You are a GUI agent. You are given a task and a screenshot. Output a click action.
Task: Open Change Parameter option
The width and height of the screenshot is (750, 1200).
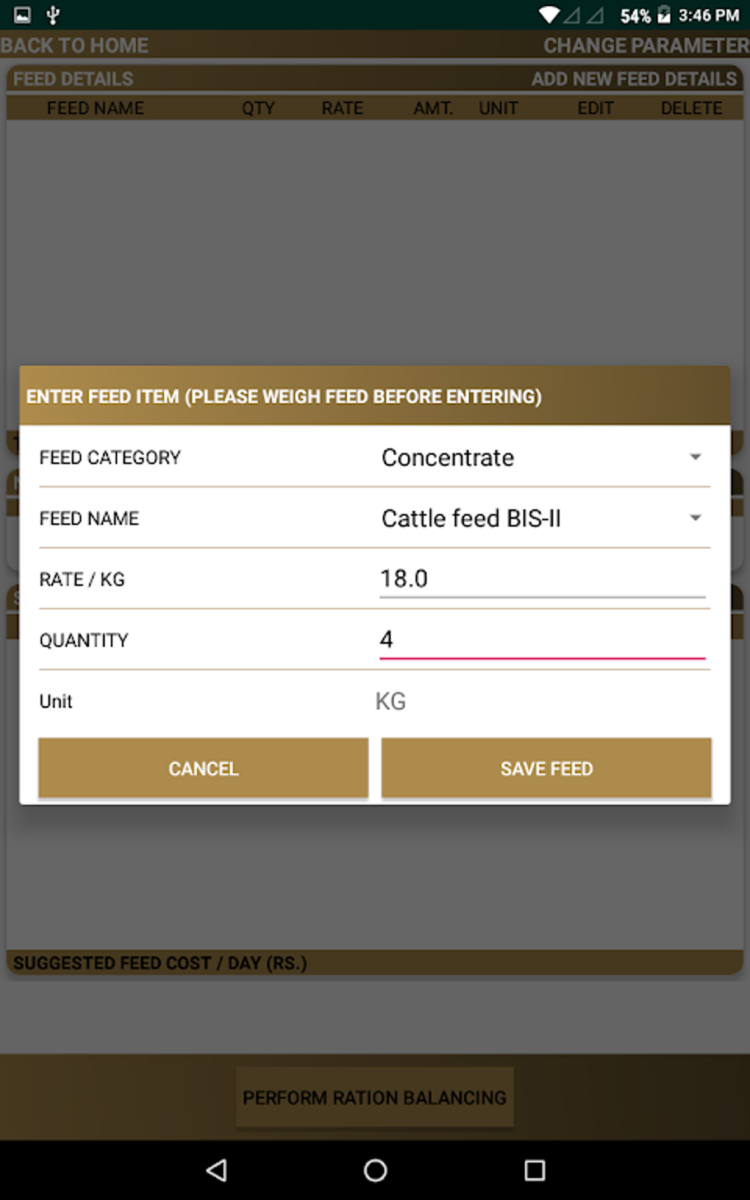(646, 46)
